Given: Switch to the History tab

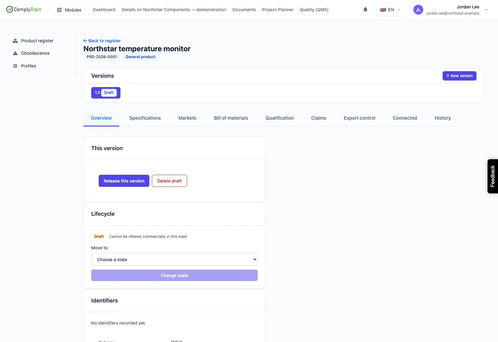Looking at the screenshot, I should (x=443, y=118).
